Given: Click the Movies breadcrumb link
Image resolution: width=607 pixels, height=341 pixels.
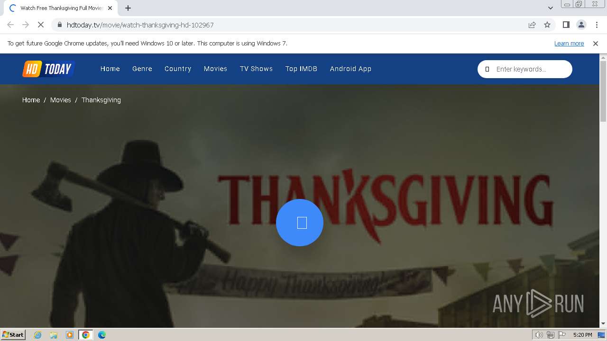Looking at the screenshot, I should tap(60, 100).
